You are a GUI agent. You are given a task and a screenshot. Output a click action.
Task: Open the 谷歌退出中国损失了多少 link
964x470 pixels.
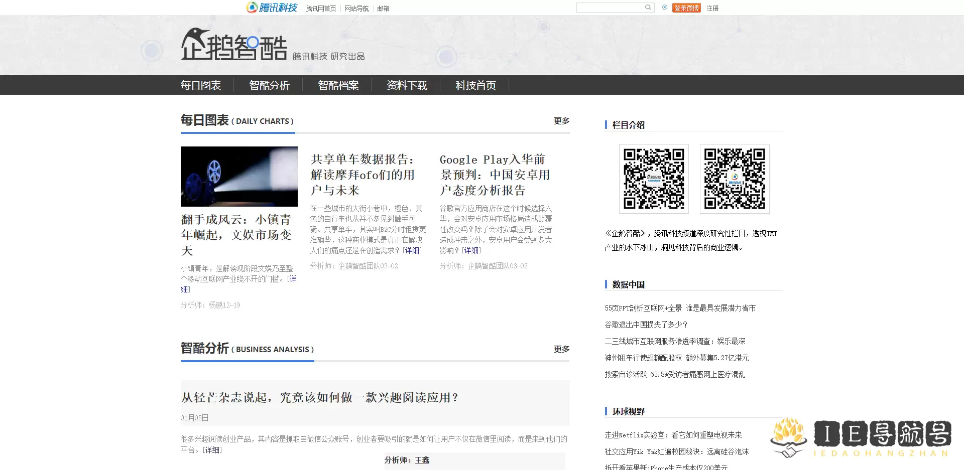[646, 325]
